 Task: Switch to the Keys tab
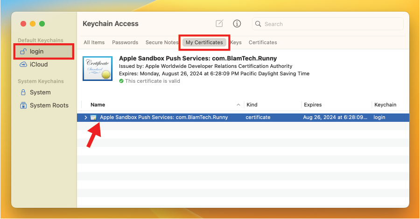[x=236, y=42]
